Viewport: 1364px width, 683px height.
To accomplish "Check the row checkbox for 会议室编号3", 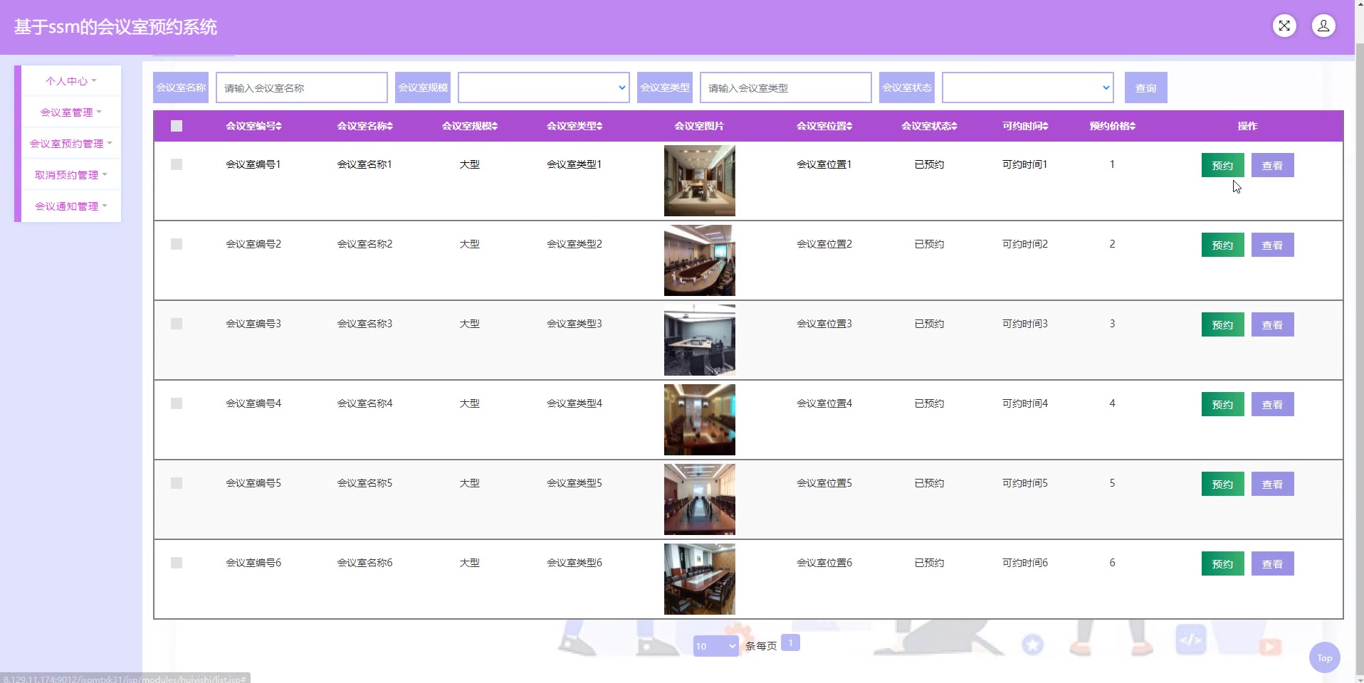I will (x=177, y=324).
